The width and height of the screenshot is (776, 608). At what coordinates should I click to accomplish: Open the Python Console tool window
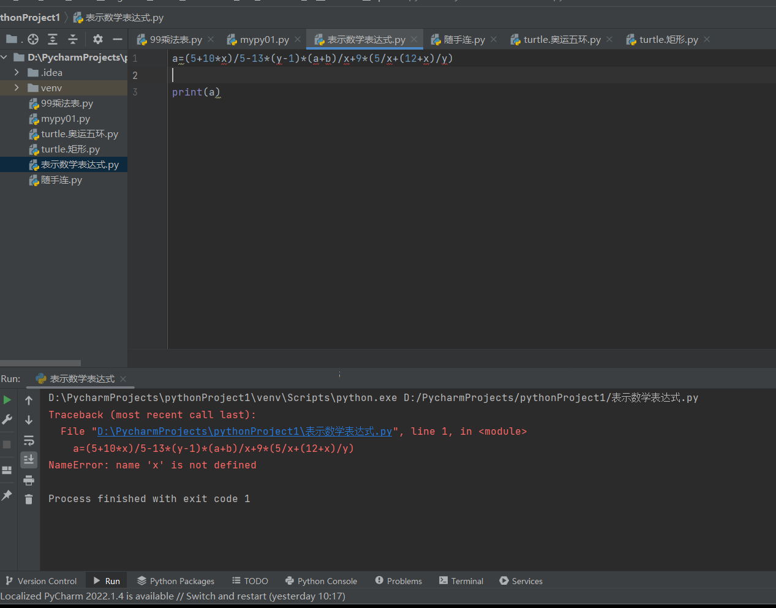tap(322, 581)
